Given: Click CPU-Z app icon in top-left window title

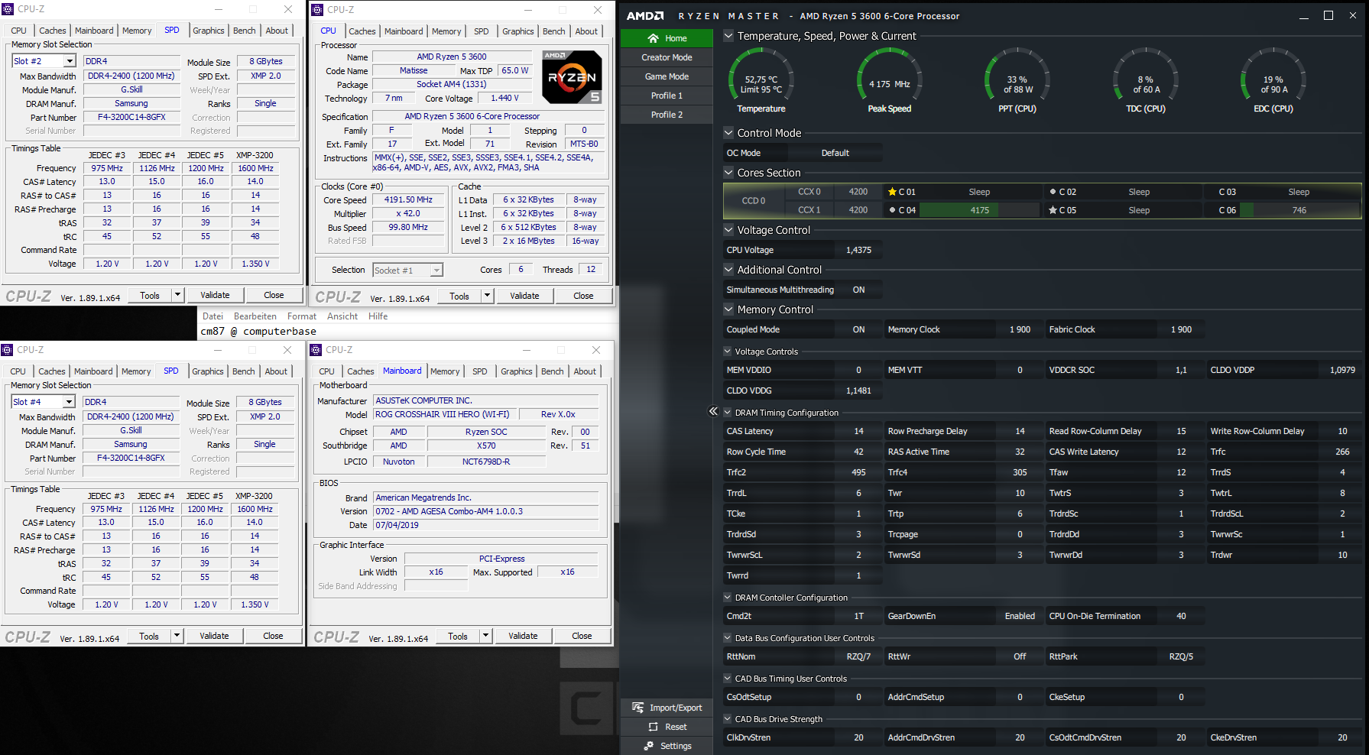Looking at the screenshot, I should pyautogui.click(x=8, y=9).
